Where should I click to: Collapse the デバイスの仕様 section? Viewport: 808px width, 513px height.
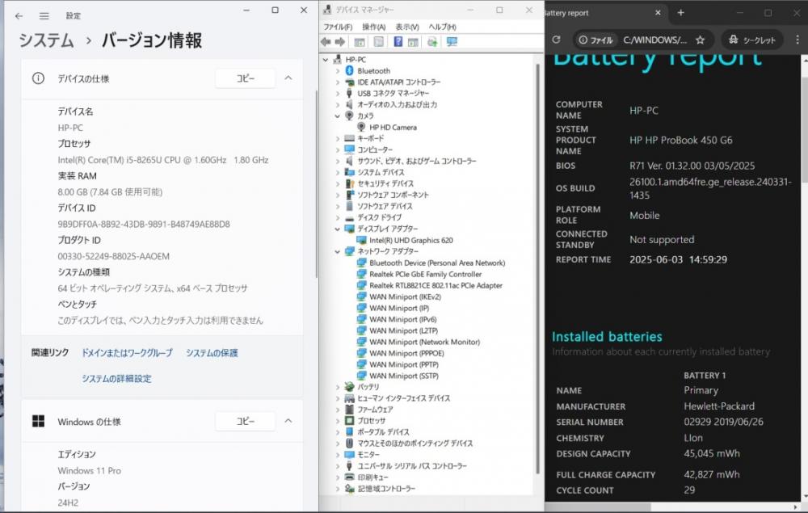(x=288, y=78)
